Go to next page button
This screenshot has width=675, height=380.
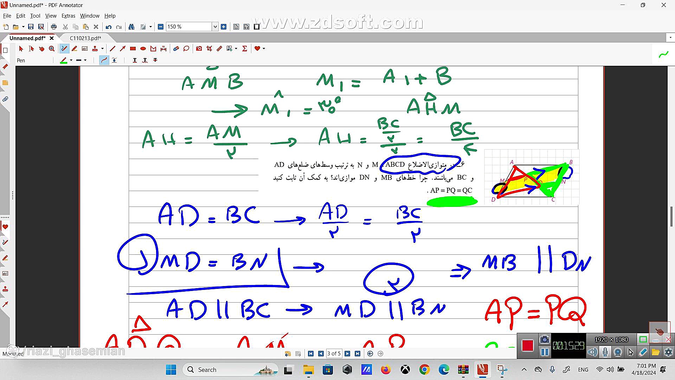[347, 354]
